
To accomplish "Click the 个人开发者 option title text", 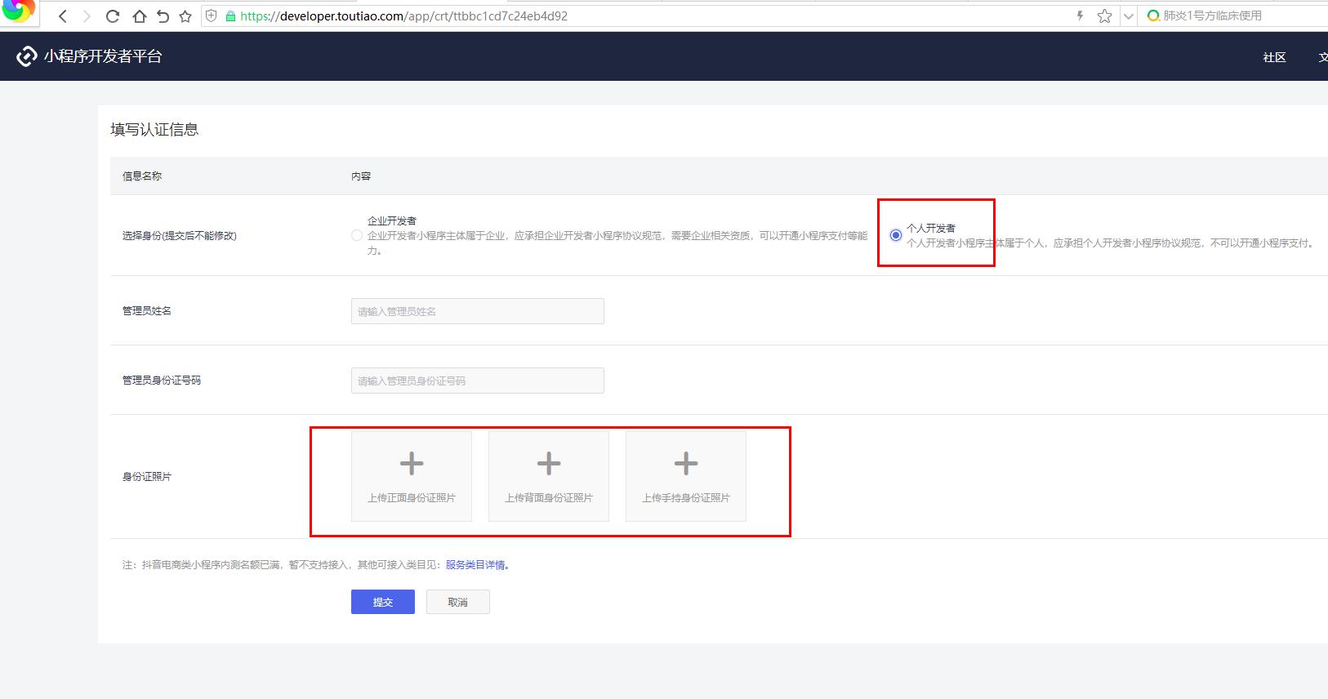I will [931, 228].
